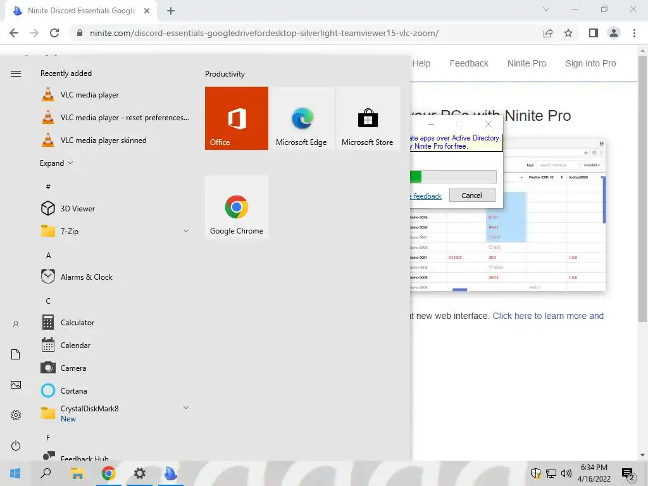Open VLC media player skinned
The height and width of the screenshot is (486, 648).
tap(115, 140)
